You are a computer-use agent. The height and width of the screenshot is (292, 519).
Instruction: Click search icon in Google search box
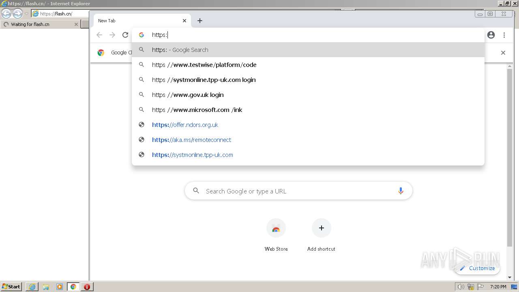tap(196, 191)
